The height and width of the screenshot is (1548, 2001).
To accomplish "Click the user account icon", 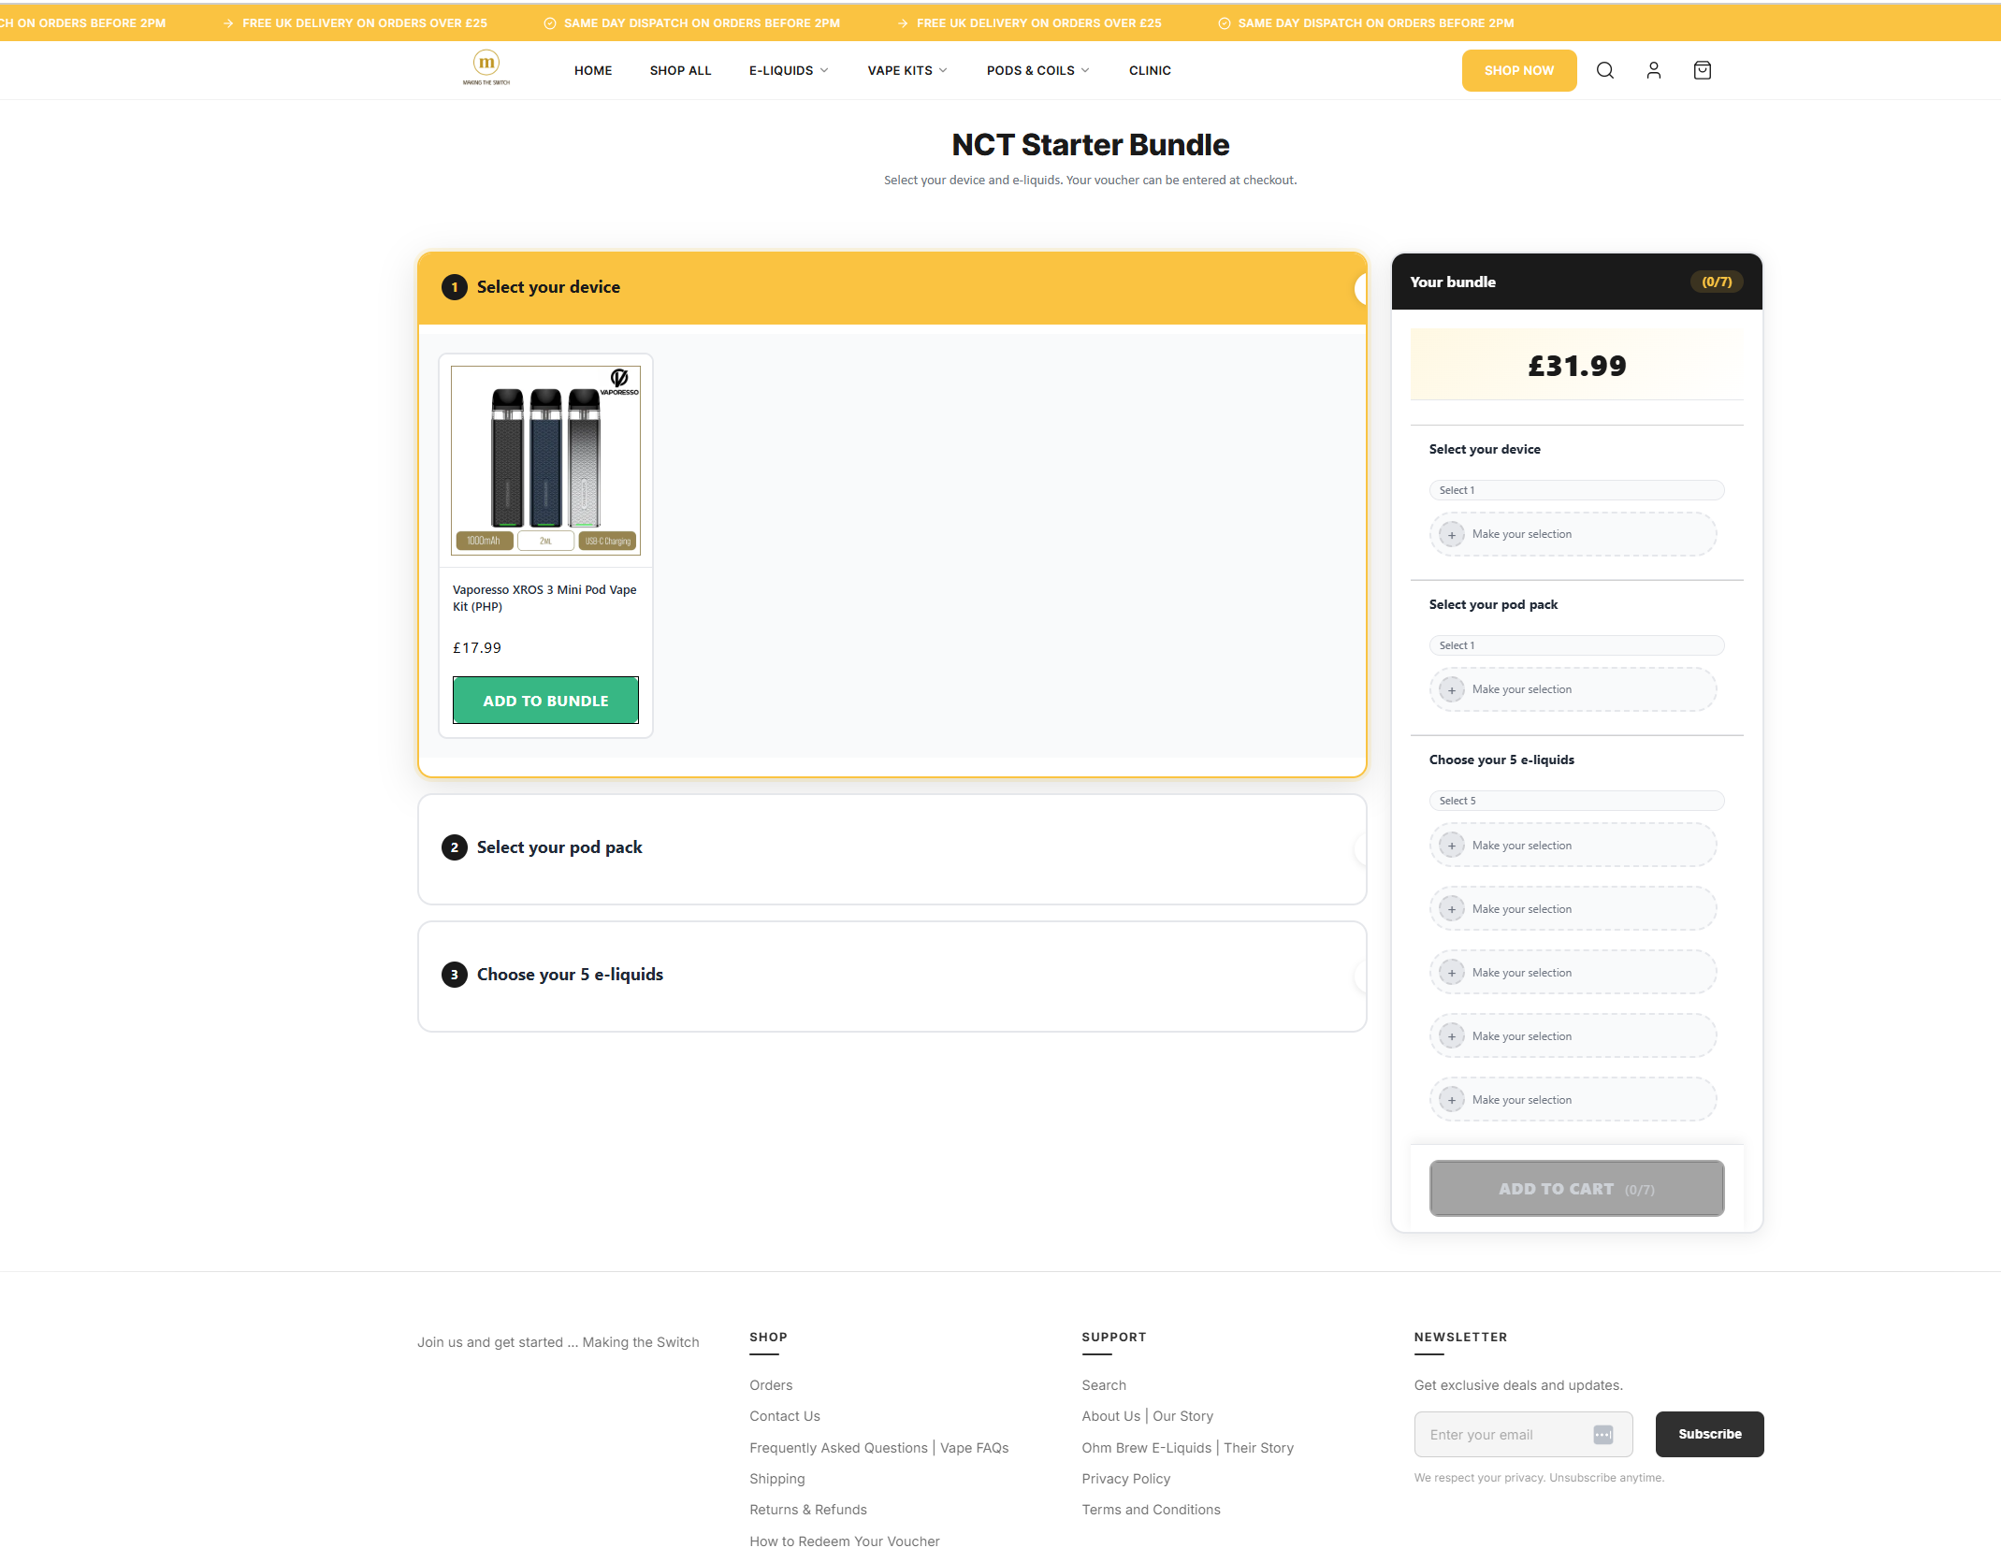I will (x=1654, y=70).
